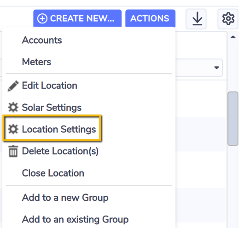Expand the dropdown arrow behind the menu
Image resolution: width=244 pixels, height=228 pixels.
[x=216, y=68]
